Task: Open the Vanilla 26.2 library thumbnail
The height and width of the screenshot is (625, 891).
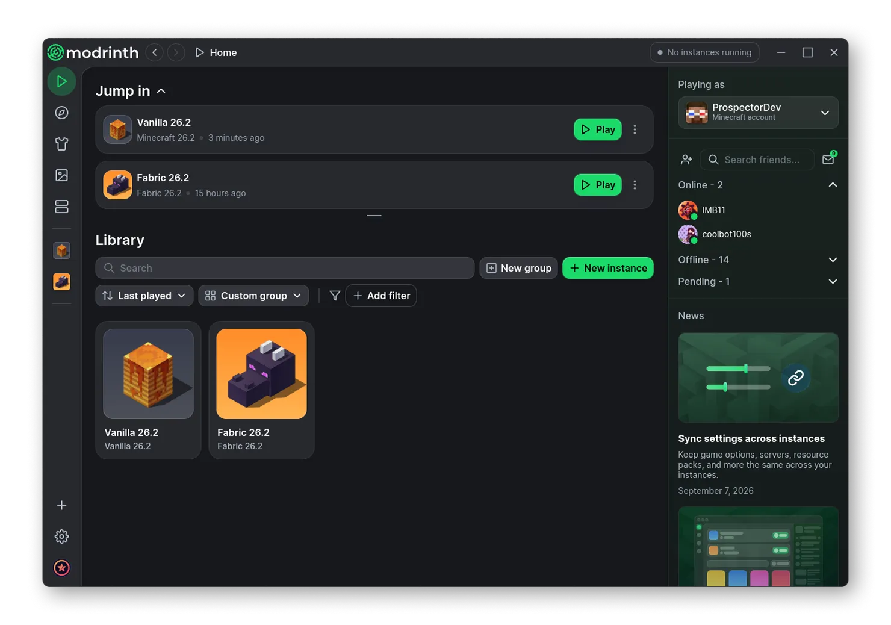Action: point(148,374)
